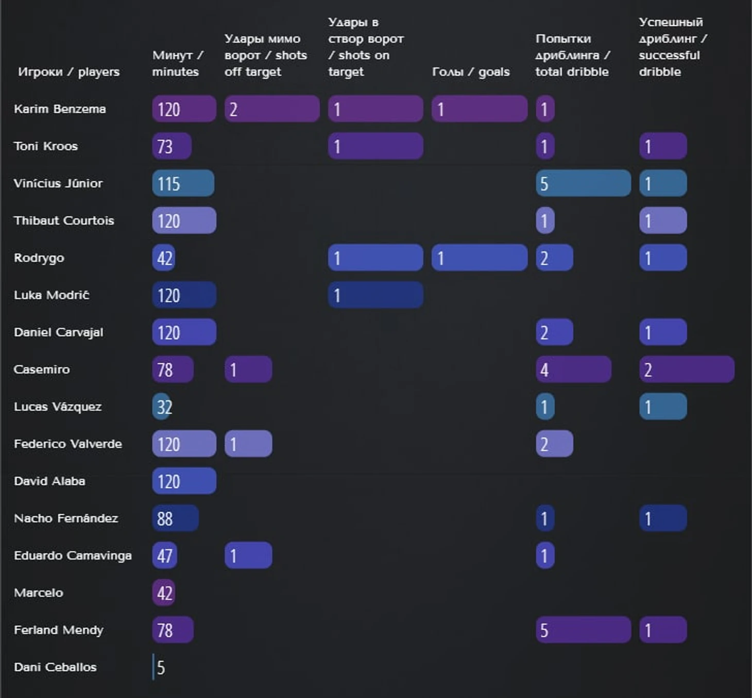The image size is (752, 698).
Task: Click Benzema's shots off target bar showing 2
Action: point(272,109)
